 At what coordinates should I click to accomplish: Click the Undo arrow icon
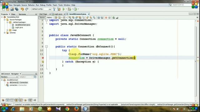(22, 9)
